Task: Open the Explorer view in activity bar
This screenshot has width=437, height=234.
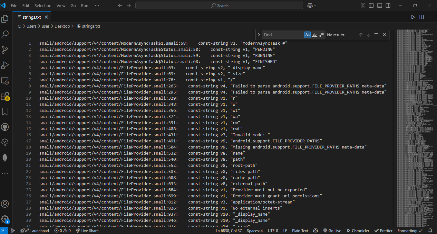Action: [x=5, y=19]
